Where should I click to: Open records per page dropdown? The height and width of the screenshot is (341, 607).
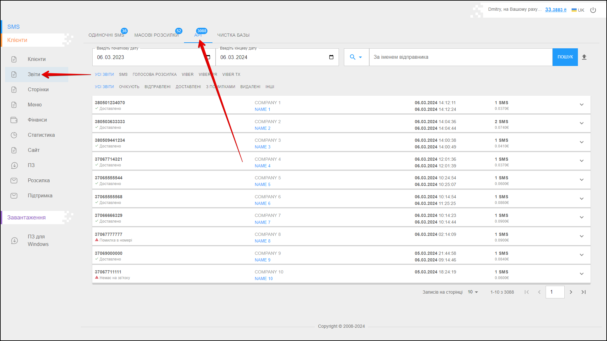(x=473, y=292)
